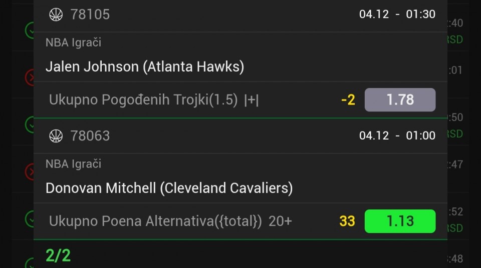Click the event ID 78105

coord(90,14)
